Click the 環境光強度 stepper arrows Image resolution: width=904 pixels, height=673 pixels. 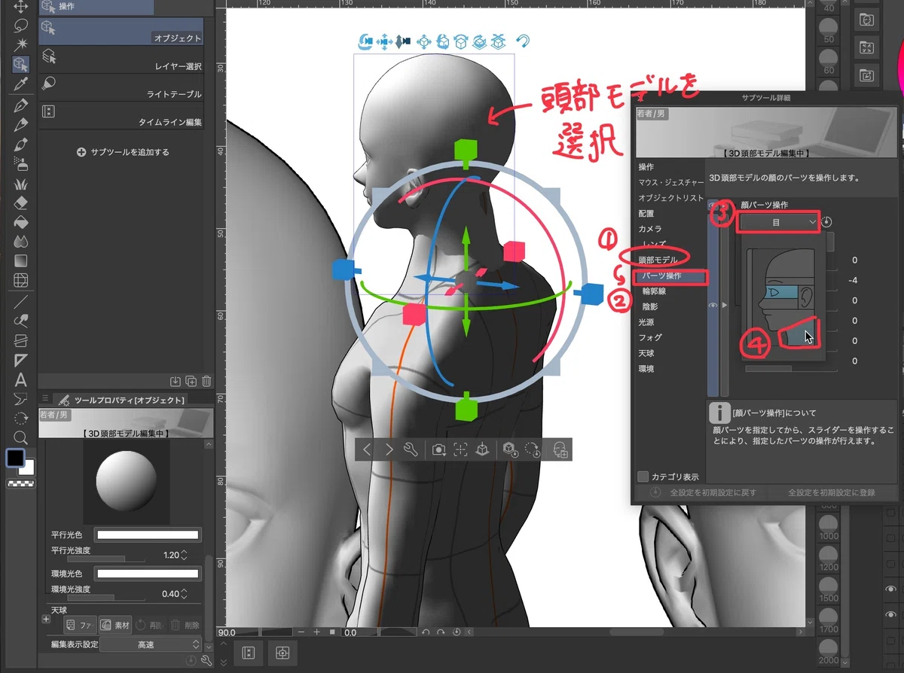pyautogui.click(x=185, y=594)
